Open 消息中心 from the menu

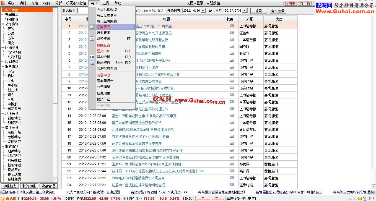click(103, 75)
